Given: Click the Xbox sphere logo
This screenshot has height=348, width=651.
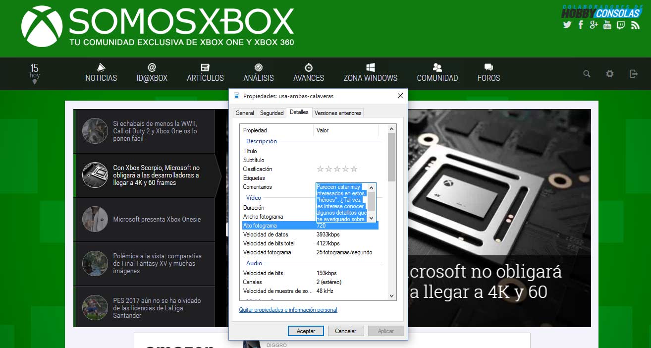Looking at the screenshot, I should click(42, 26).
